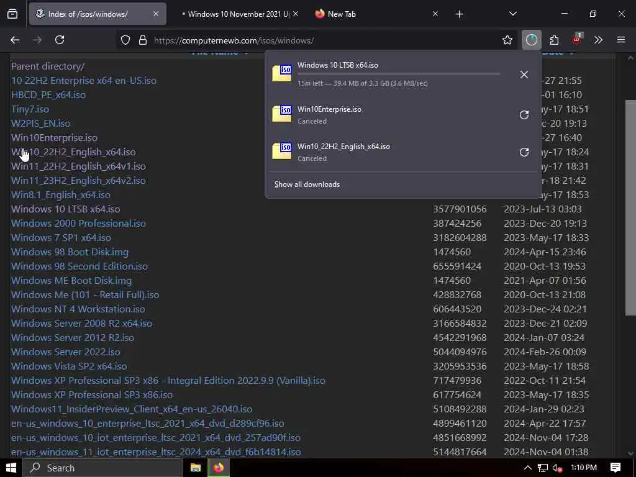Screen dimensions: 636x477
Task: Retry the Win10Enterprise.iso download
Action: [524, 115]
